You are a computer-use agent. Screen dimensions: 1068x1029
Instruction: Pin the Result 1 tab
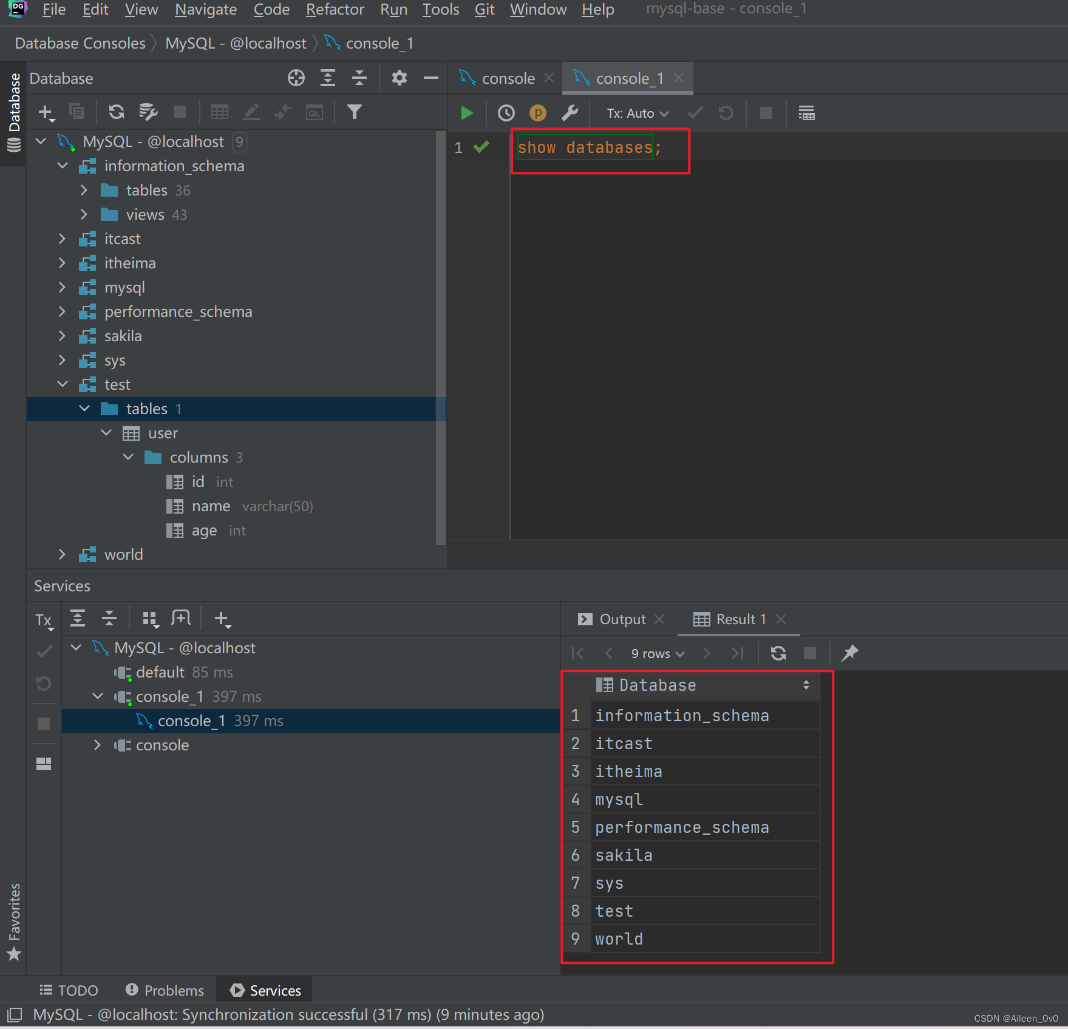(849, 653)
